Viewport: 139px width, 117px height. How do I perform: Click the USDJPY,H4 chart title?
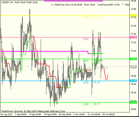[x=7, y=3]
